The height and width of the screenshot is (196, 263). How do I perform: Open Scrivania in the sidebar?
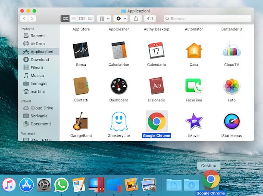coord(38,116)
